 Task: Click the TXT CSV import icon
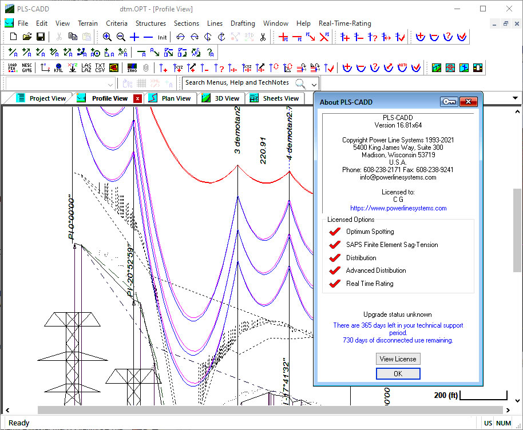[100, 68]
